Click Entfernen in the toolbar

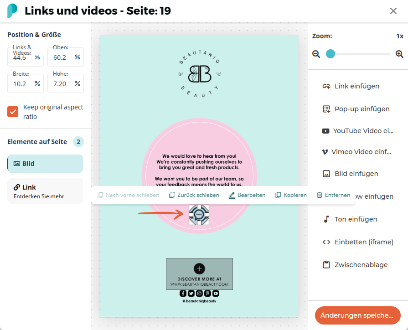click(333, 195)
